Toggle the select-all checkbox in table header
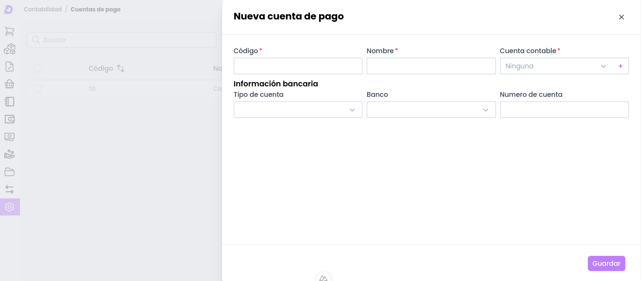Screen dimensions: 641x281 pyautogui.click(x=38, y=68)
